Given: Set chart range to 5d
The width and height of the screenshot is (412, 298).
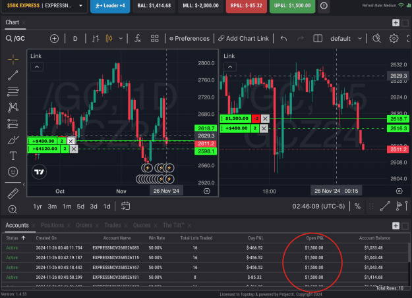Looking at the screenshot, I should (x=80, y=207).
